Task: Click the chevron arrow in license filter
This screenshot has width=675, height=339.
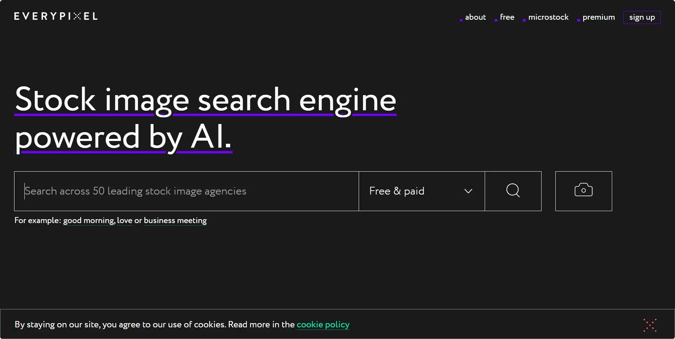Action: 468,191
